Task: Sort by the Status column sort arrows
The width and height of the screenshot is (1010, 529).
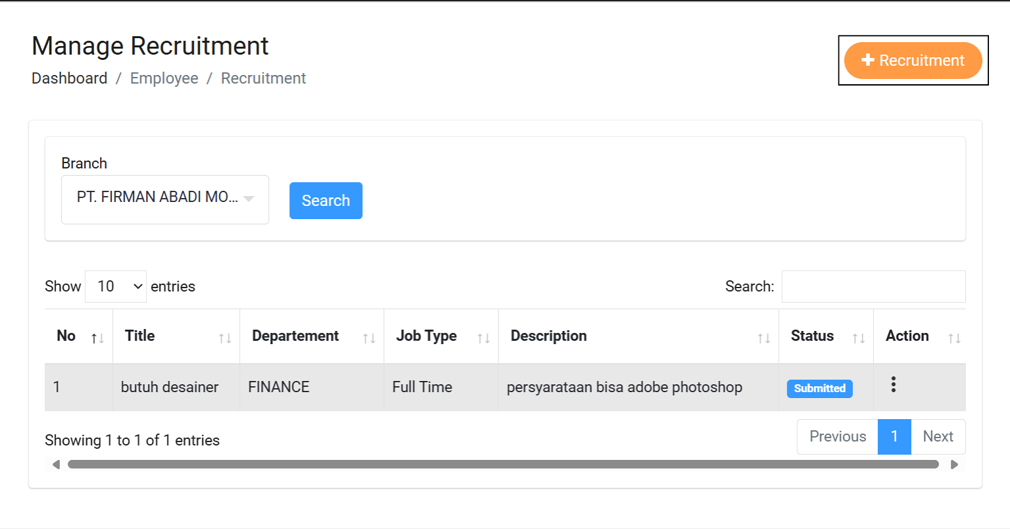Action: coord(858,338)
